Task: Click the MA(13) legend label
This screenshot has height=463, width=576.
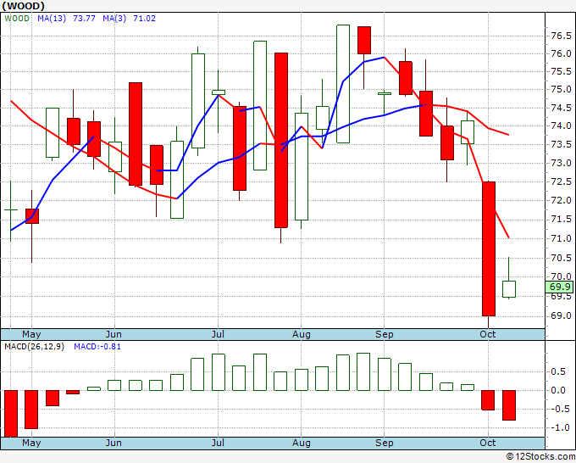Action: (52, 19)
